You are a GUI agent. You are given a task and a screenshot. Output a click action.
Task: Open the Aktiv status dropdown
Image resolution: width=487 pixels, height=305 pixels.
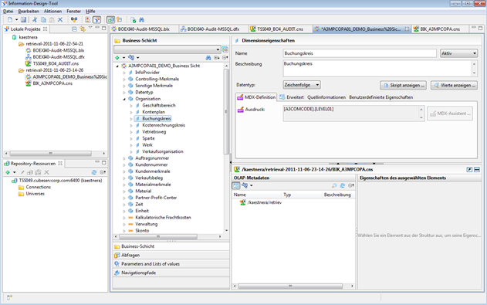[x=458, y=53]
